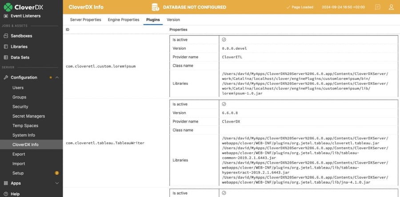Image resolution: width=400 pixels, height=197 pixels.
Task: Open the notes icon in the header
Action: 377,7
